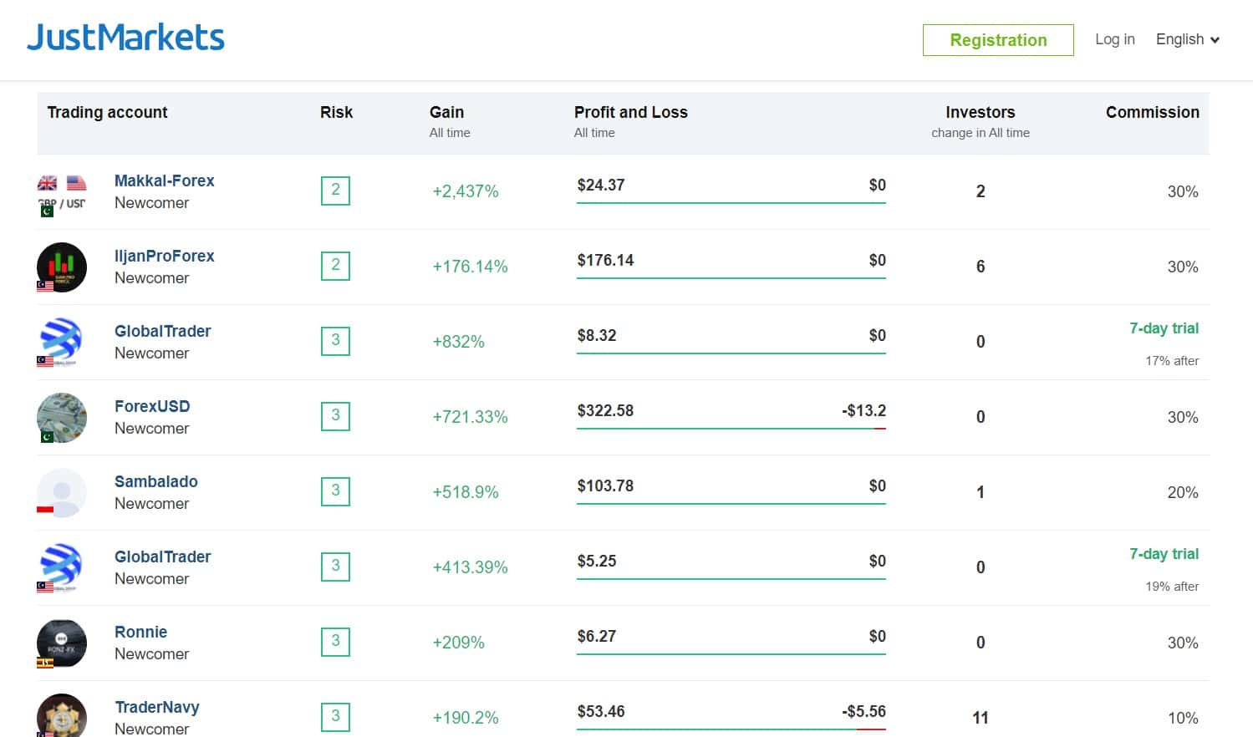Click the +190.2% gain value

coord(465,718)
